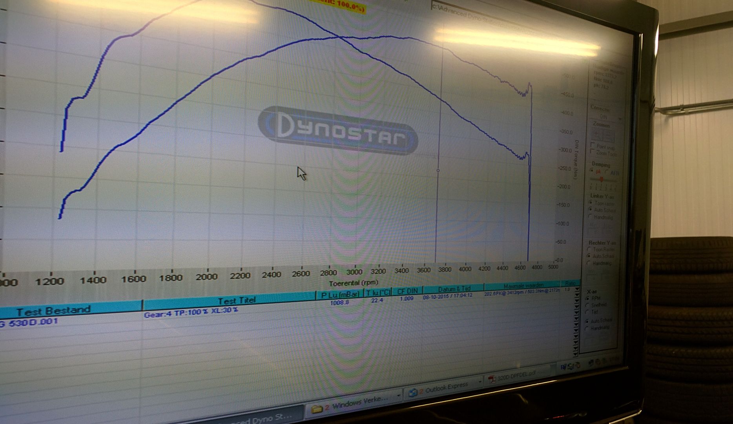Viewport: 733px width, 424px height.
Task: Click the Outlook Express envelope icon in taskbar
Action: coord(413,392)
